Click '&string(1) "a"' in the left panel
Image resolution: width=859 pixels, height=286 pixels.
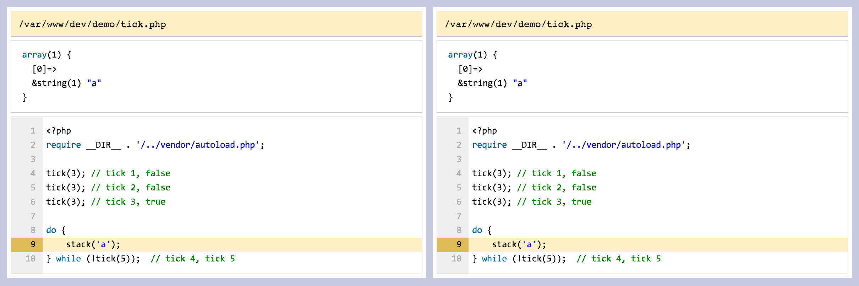pos(66,83)
